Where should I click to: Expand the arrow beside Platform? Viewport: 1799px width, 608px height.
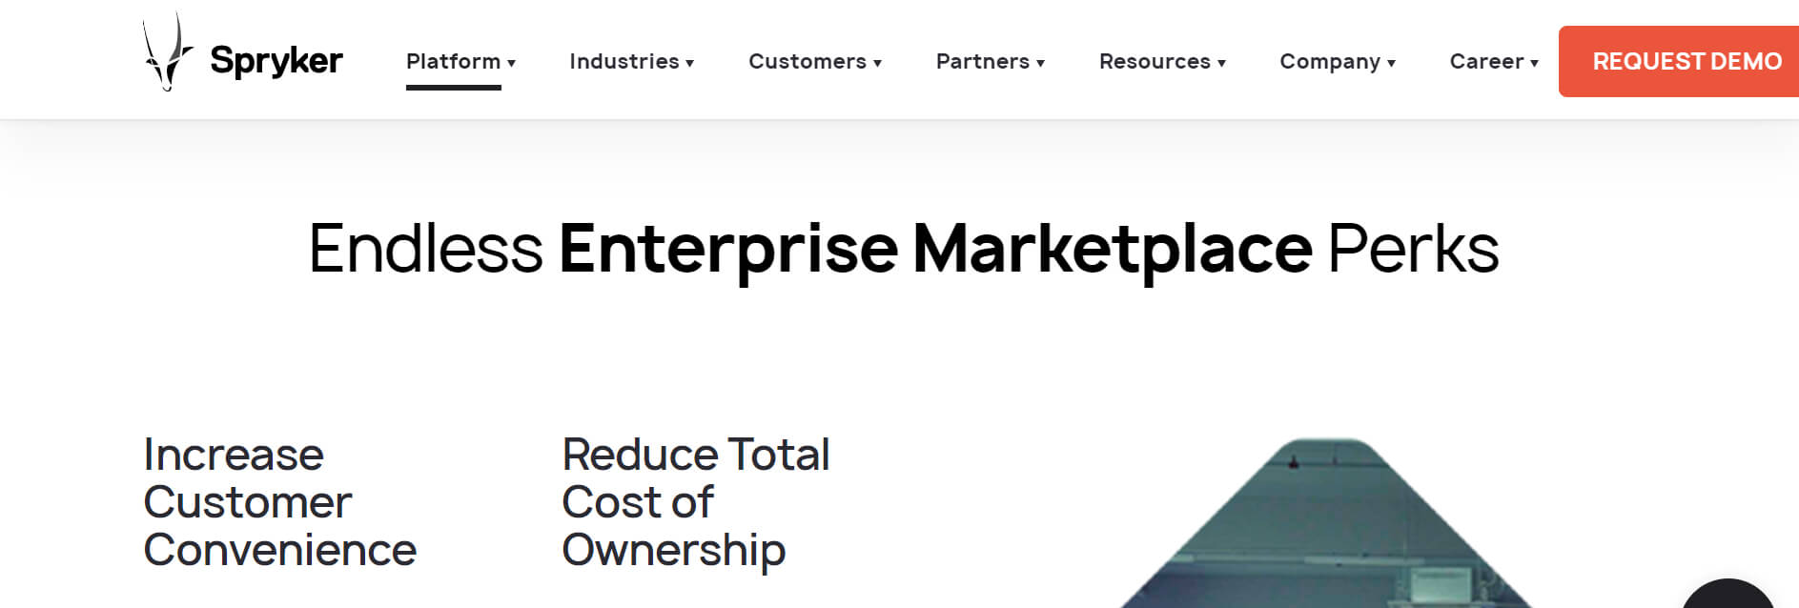[512, 63]
